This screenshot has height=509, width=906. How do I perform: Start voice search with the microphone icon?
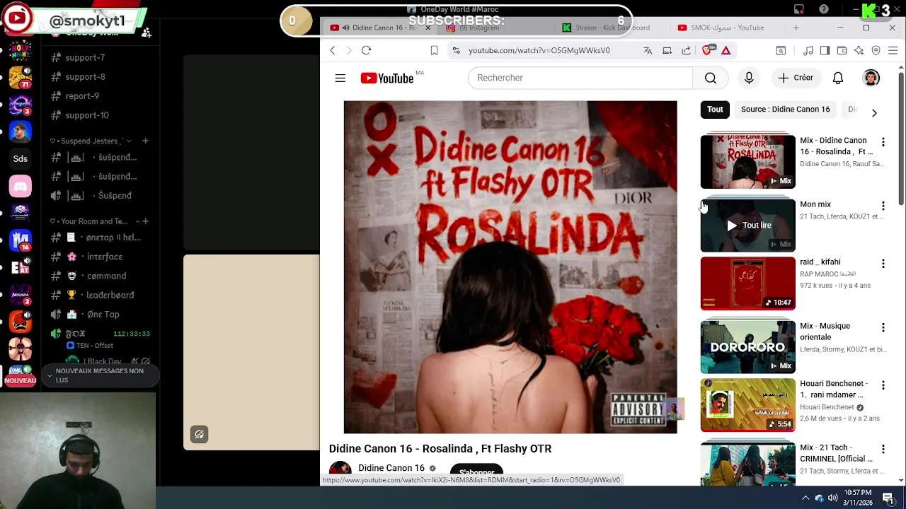(x=749, y=78)
